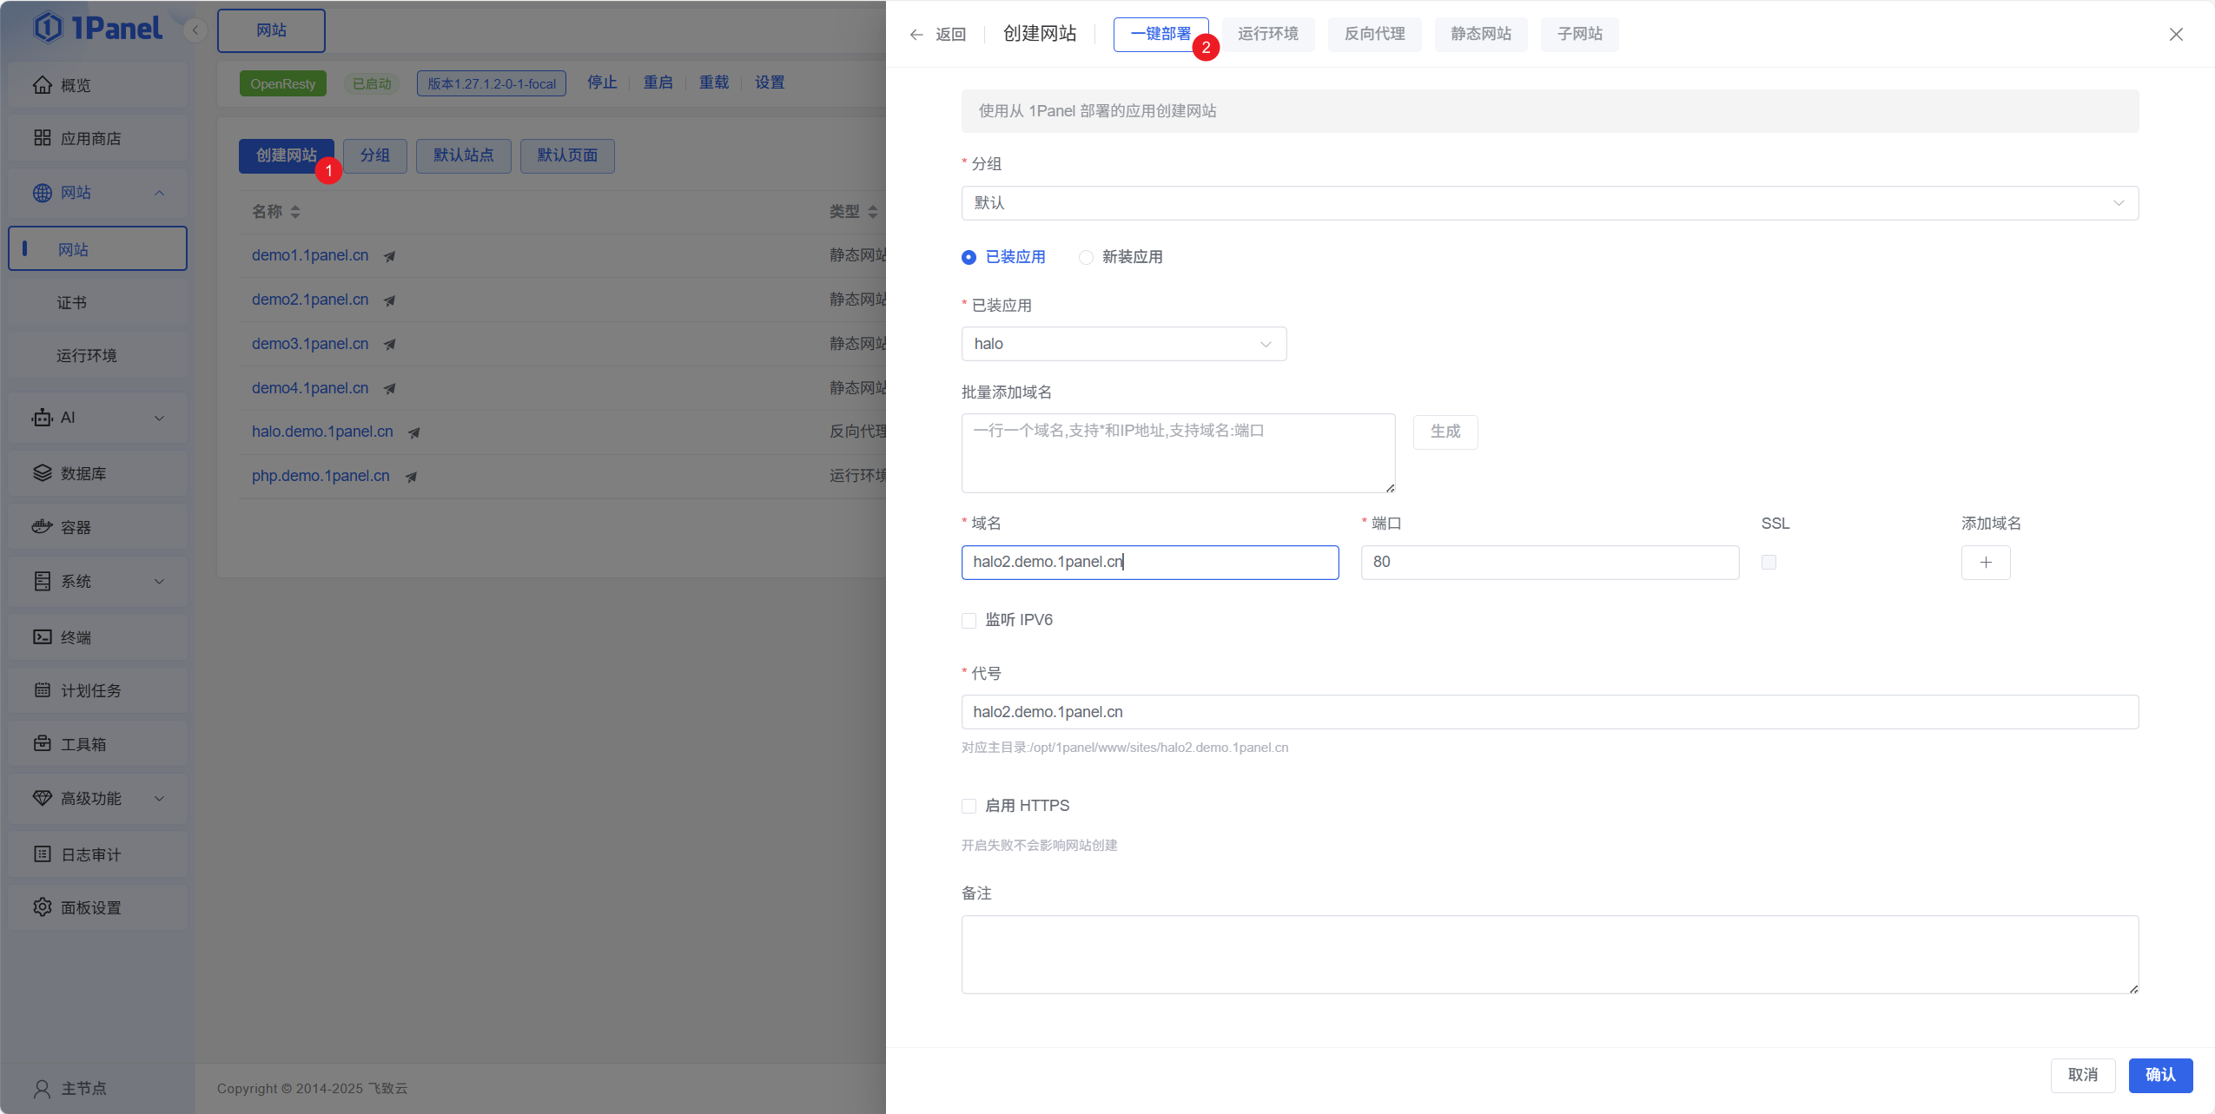Open 数据库 layers icon
This screenshot has height=1114, width=2215.
[42, 473]
